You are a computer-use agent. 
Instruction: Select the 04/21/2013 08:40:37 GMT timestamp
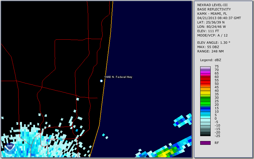pyautogui.click(x=219, y=18)
